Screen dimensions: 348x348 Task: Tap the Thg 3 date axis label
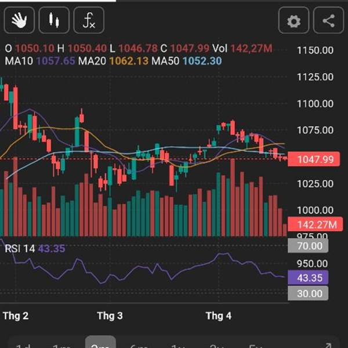(x=110, y=316)
